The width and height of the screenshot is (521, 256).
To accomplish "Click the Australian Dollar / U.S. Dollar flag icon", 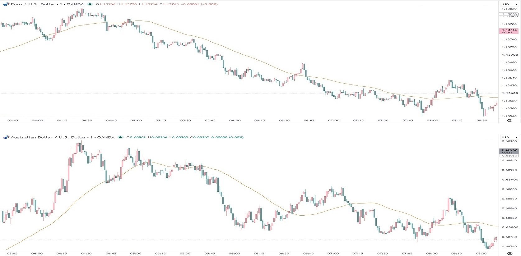I will point(6,137).
